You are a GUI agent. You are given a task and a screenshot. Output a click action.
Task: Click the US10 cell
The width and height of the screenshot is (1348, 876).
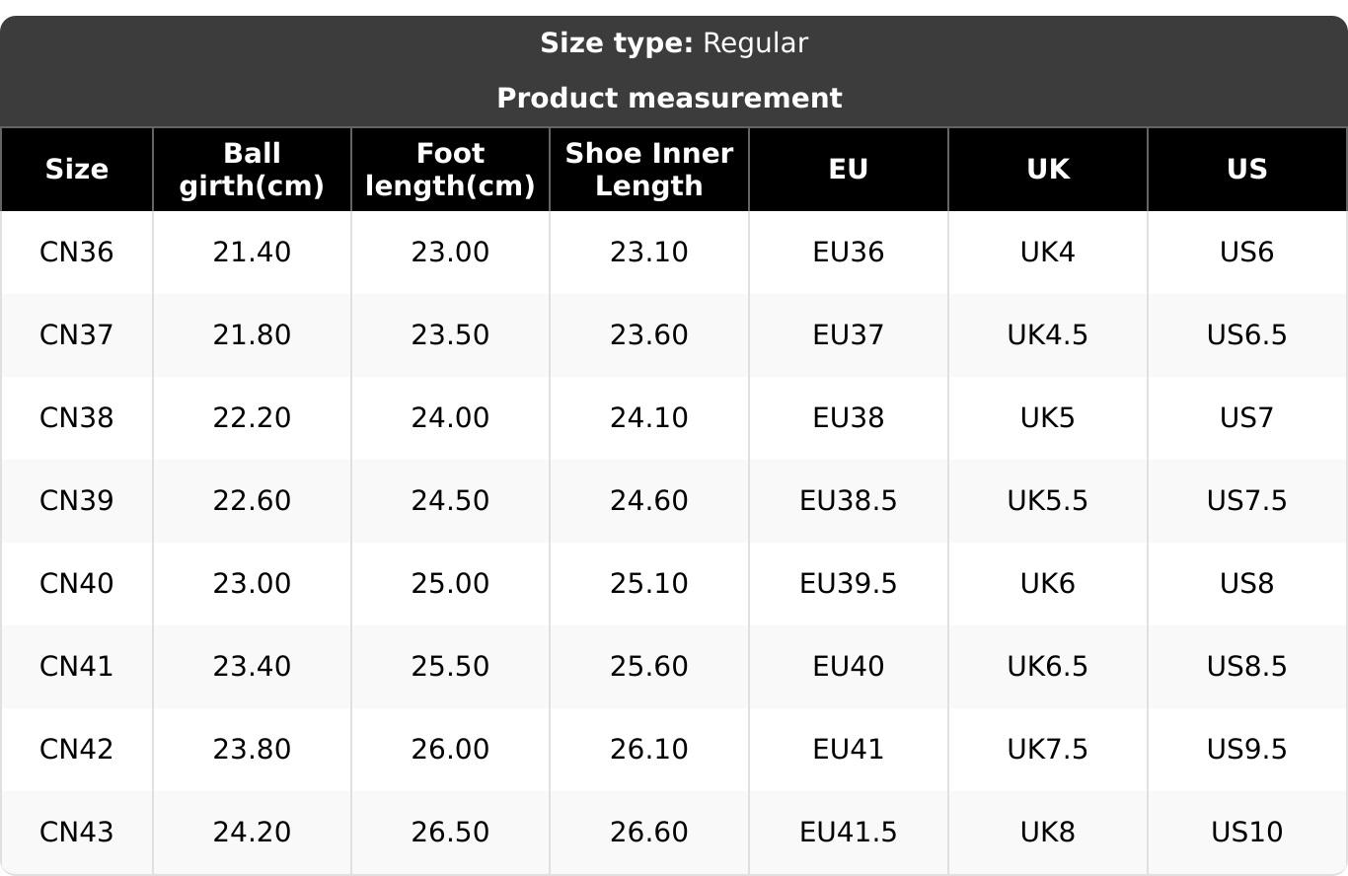(1246, 833)
